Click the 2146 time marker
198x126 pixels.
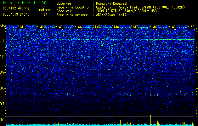point(115,27)
